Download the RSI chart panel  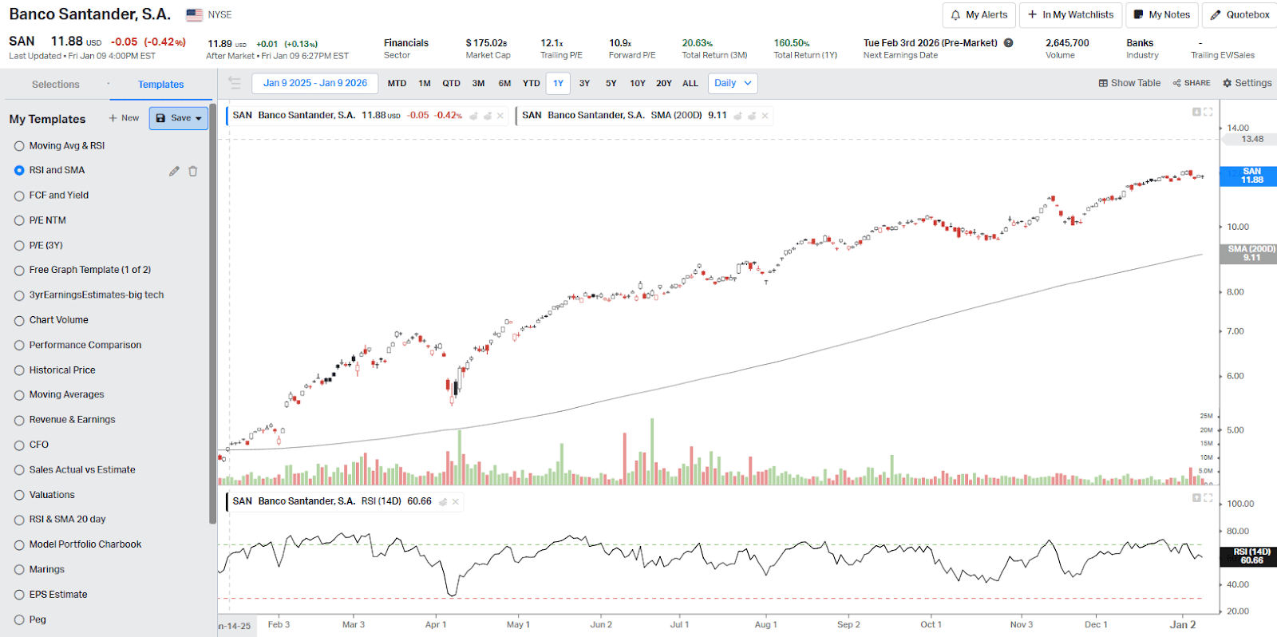click(x=1196, y=497)
